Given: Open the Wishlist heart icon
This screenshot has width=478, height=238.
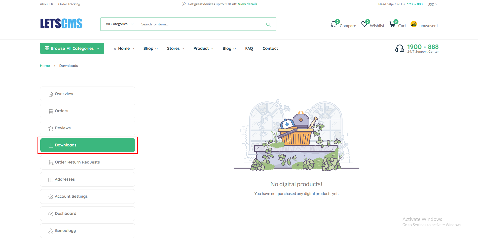Looking at the screenshot, I should coord(364,24).
